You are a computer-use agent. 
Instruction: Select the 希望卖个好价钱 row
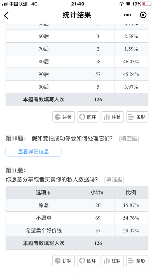click(x=77, y=231)
